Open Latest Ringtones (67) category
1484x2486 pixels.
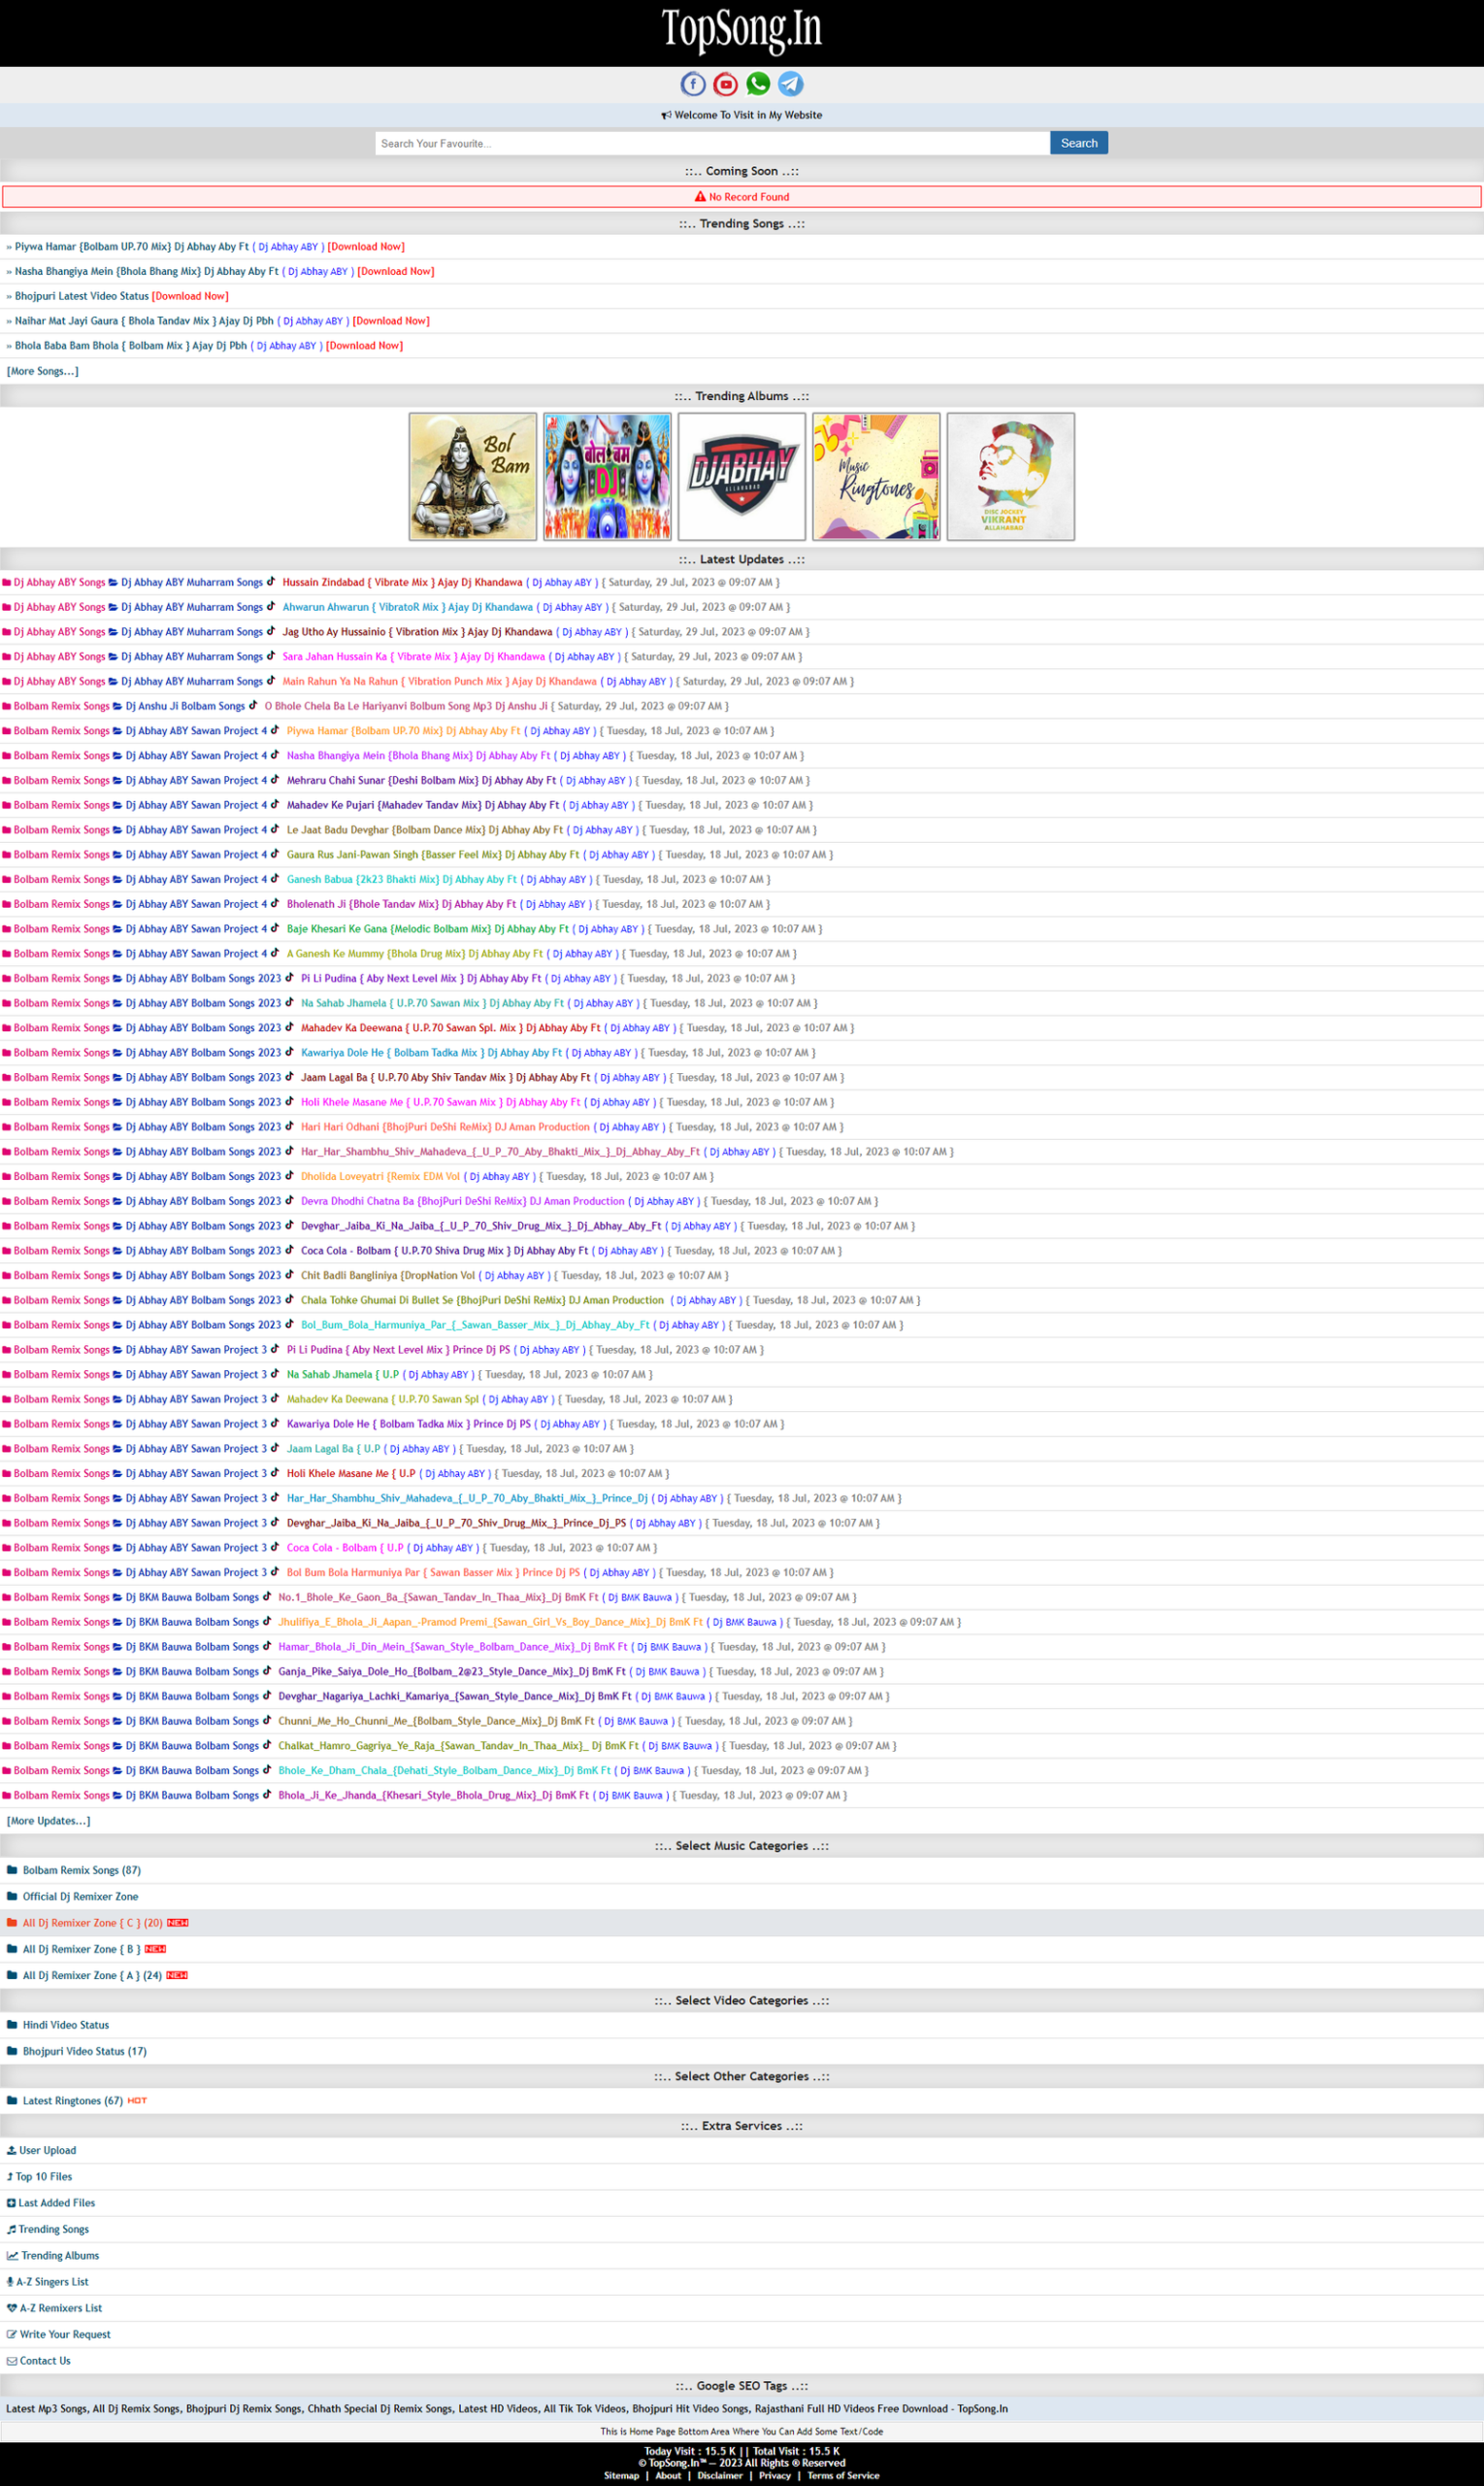(72, 2100)
